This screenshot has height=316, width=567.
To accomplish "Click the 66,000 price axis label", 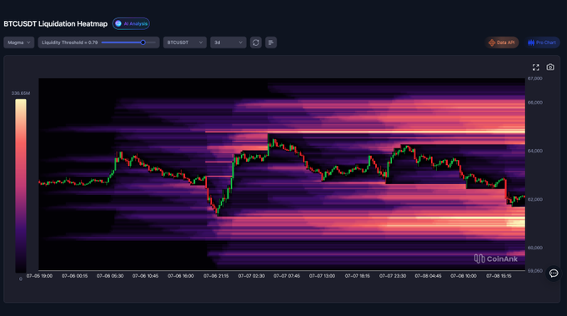I will coord(534,103).
